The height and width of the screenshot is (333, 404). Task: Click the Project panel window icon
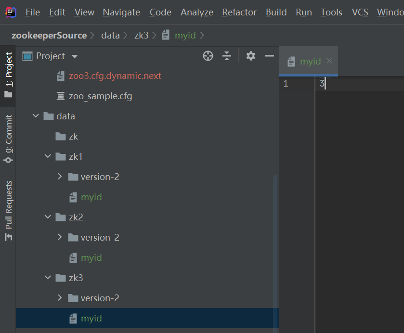27,56
